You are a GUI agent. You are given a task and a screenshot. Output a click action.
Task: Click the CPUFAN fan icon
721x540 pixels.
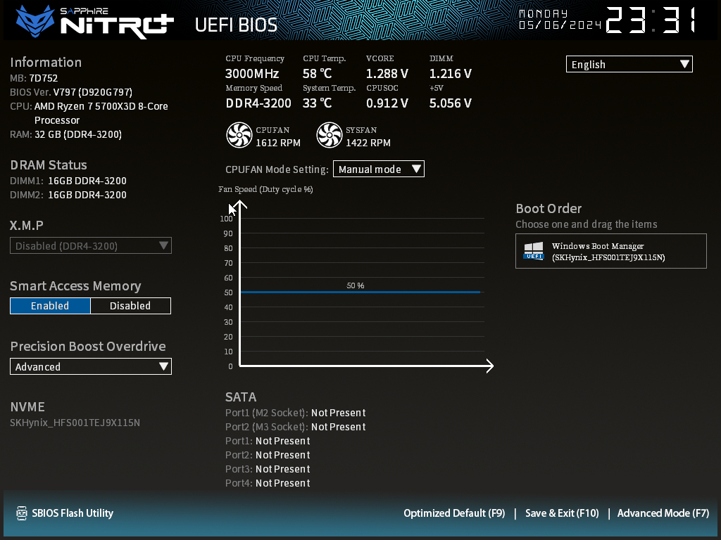pos(239,135)
